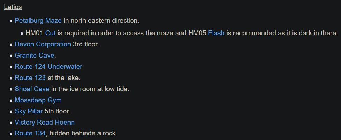This screenshot has width=341, height=140.
Task: Open the Flash move link
Action: [x=216, y=33]
